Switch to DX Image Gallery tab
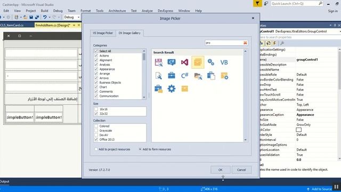Screen dimensions: 341x192 (x=129, y=33)
